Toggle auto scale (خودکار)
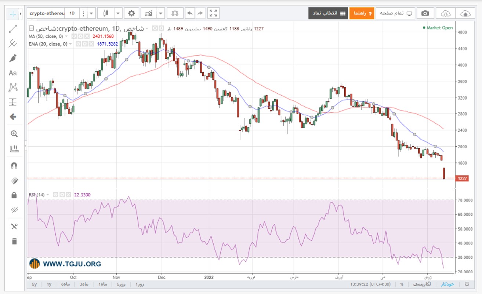482x294 pixels. 447,284
